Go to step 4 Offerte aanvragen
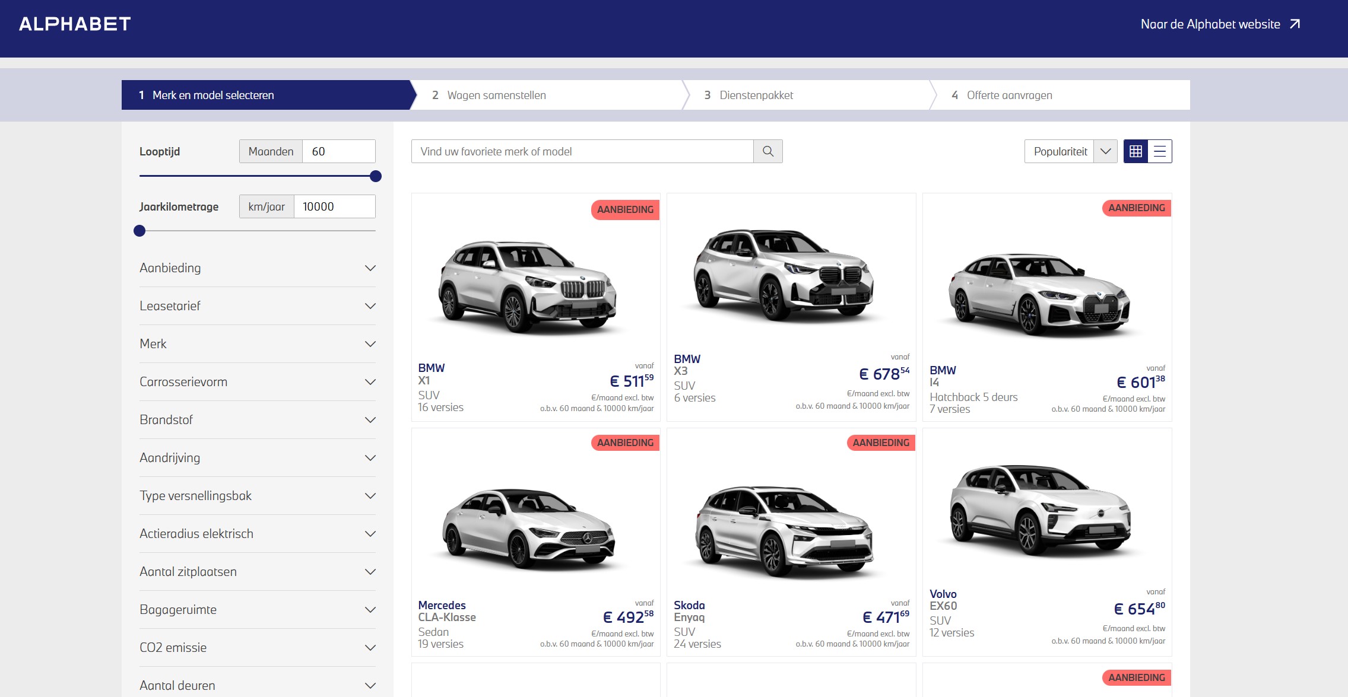This screenshot has width=1348, height=697. click(x=1009, y=95)
